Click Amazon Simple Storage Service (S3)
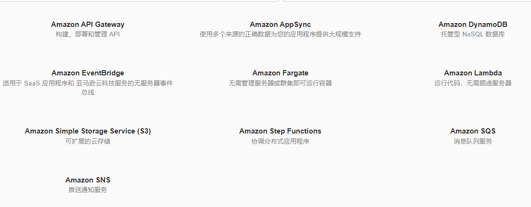531x207 pixels. point(88,131)
